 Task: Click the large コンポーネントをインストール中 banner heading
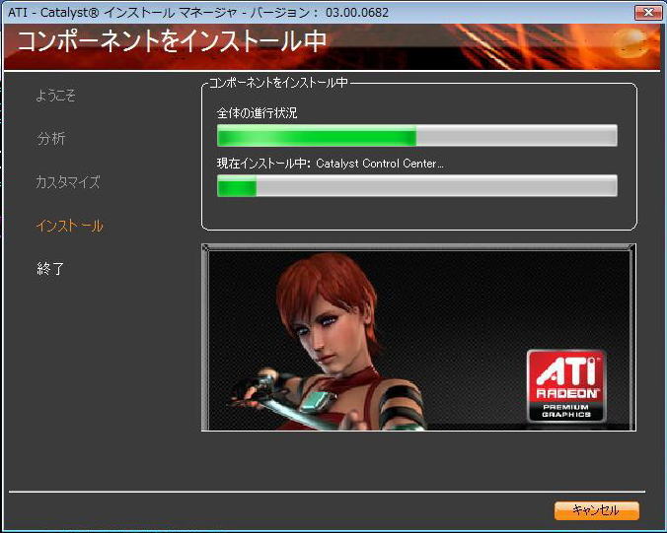point(172,42)
